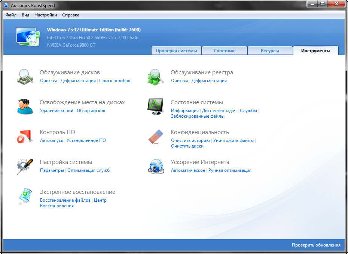348x254 pixels.
Task: Select Автоматическое Internet acceleration
Action: (x=188, y=170)
